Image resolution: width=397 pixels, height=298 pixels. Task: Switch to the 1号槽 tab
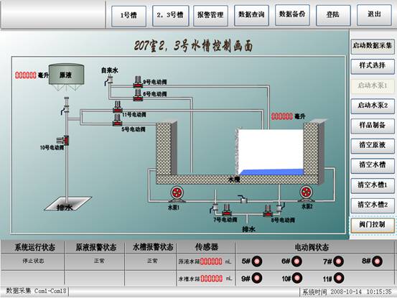click(129, 16)
